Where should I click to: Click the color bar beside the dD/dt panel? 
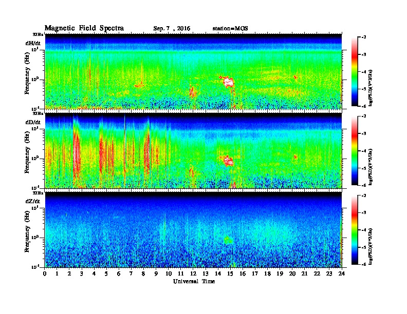tap(355, 151)
